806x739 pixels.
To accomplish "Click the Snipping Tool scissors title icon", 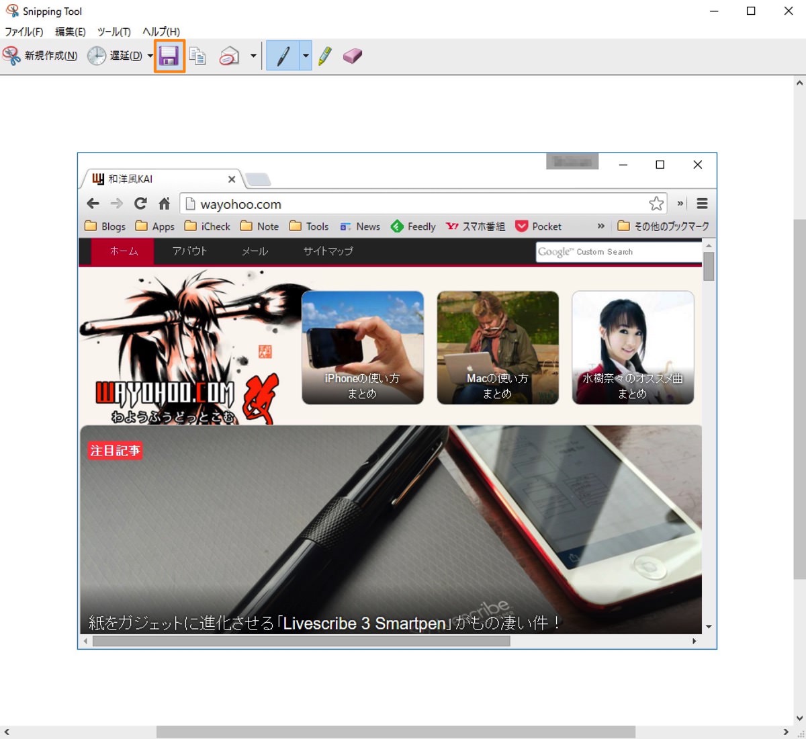I will coord(12,11).
